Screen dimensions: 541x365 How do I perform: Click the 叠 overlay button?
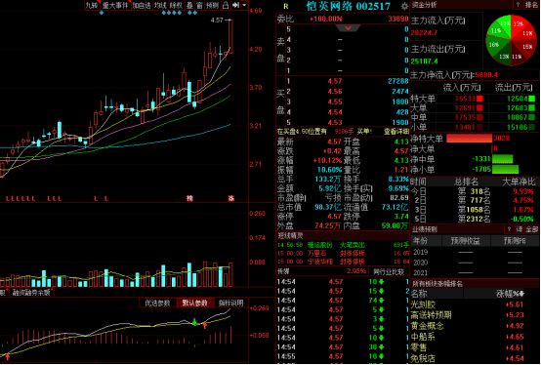click(x=189, y=5)
